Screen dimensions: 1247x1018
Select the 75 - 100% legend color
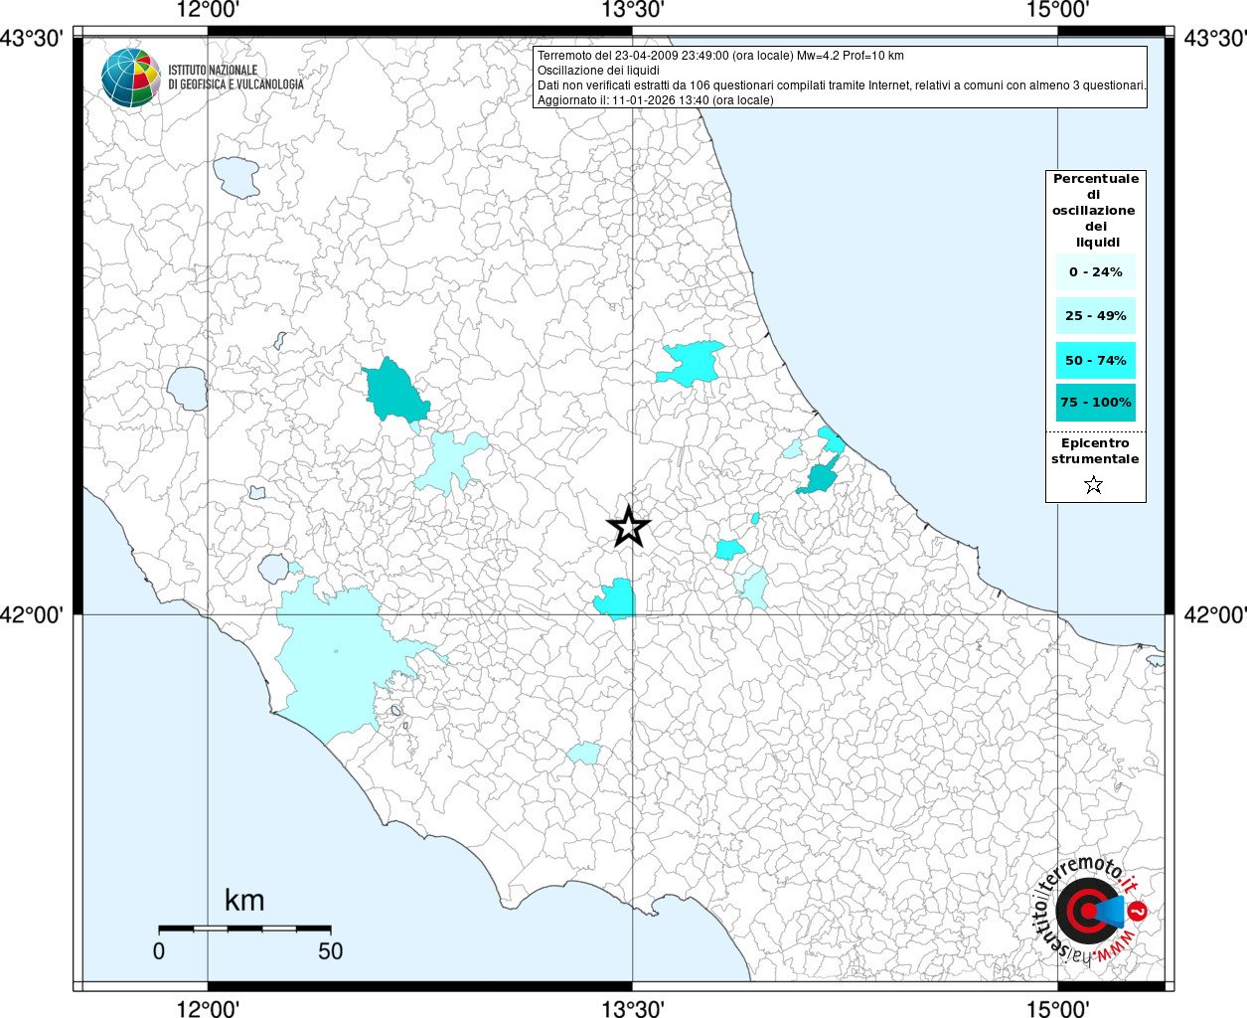(x=1095, y=403)
